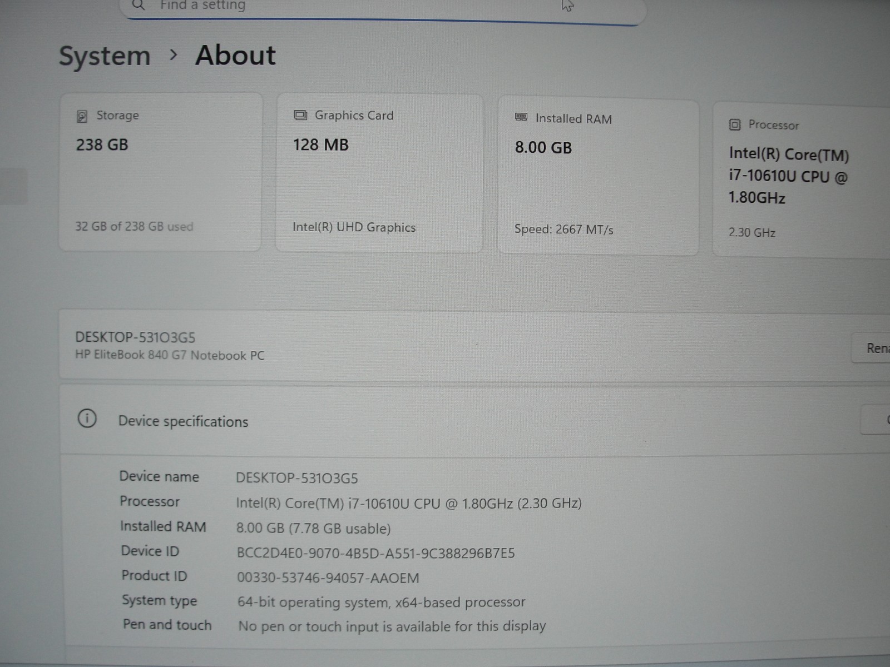Viewport: 890px width, 667px height.
Task: Focus the Find a setting search box
Action: (384, 10)
